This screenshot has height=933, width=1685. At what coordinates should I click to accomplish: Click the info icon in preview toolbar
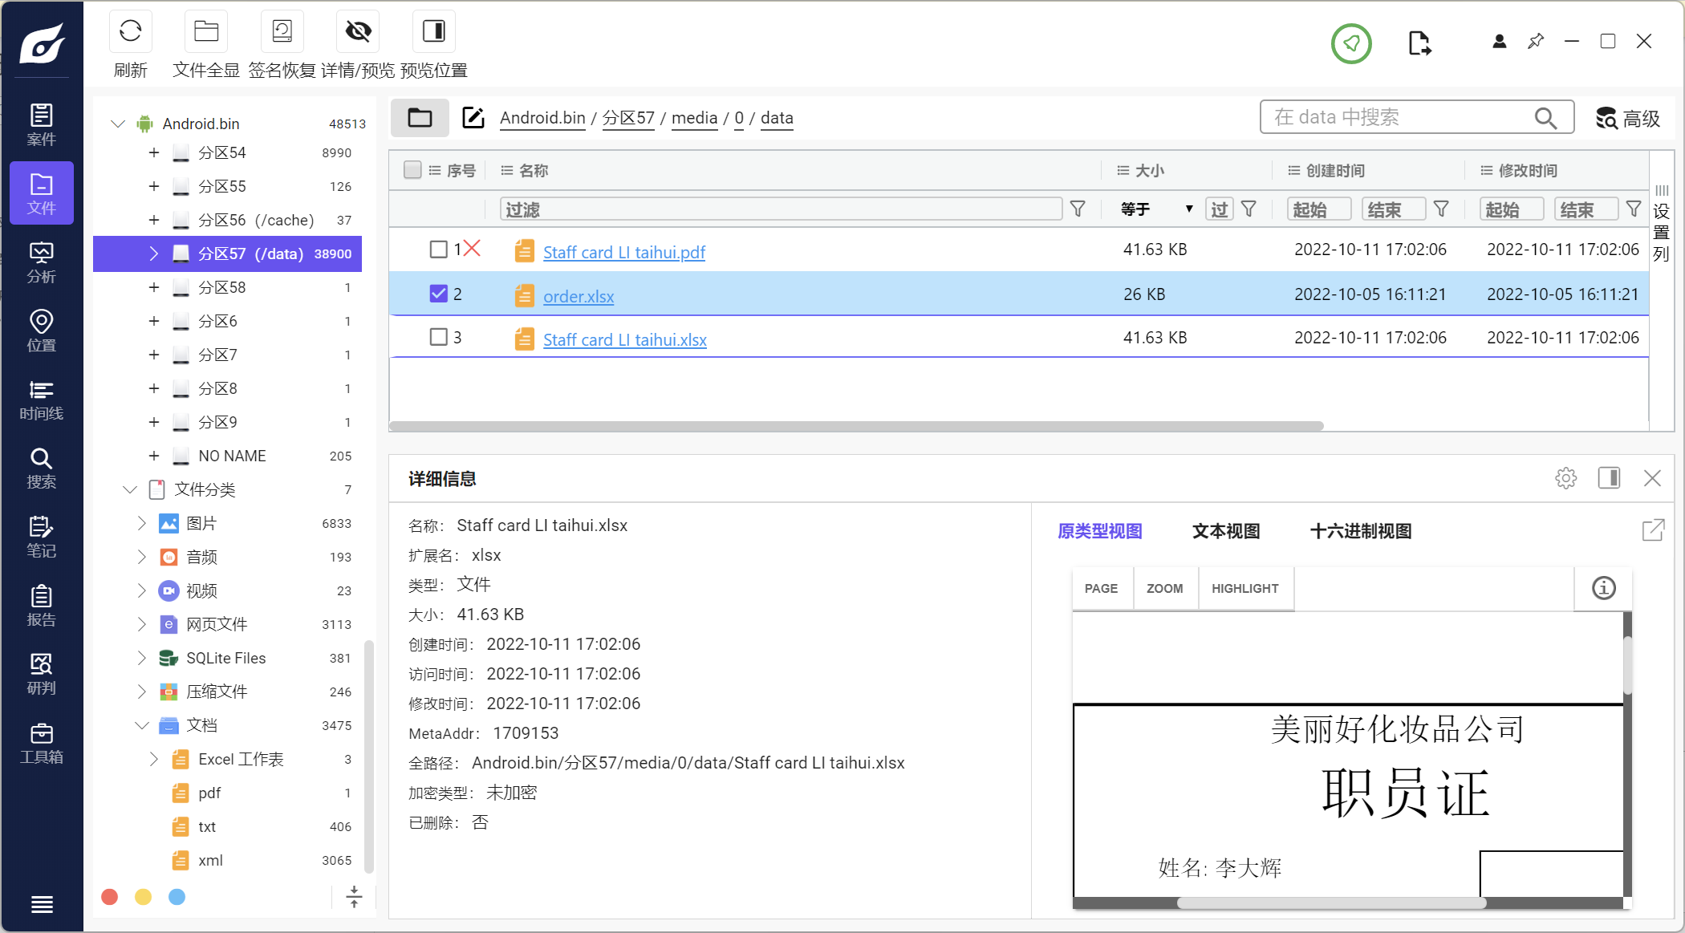coord(1603,588)
